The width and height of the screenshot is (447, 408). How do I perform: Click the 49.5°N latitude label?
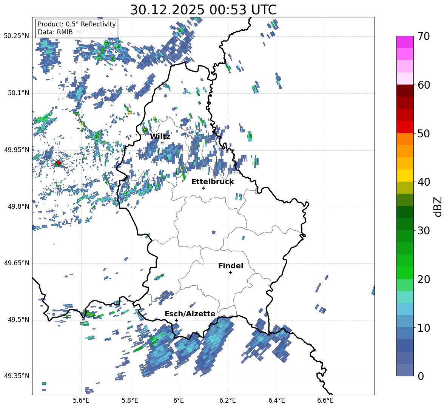point(18,320)
